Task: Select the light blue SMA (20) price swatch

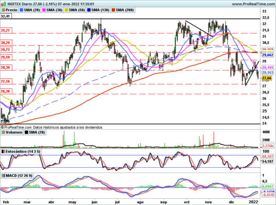Action: pyautogui.click(x=22, y=10)
